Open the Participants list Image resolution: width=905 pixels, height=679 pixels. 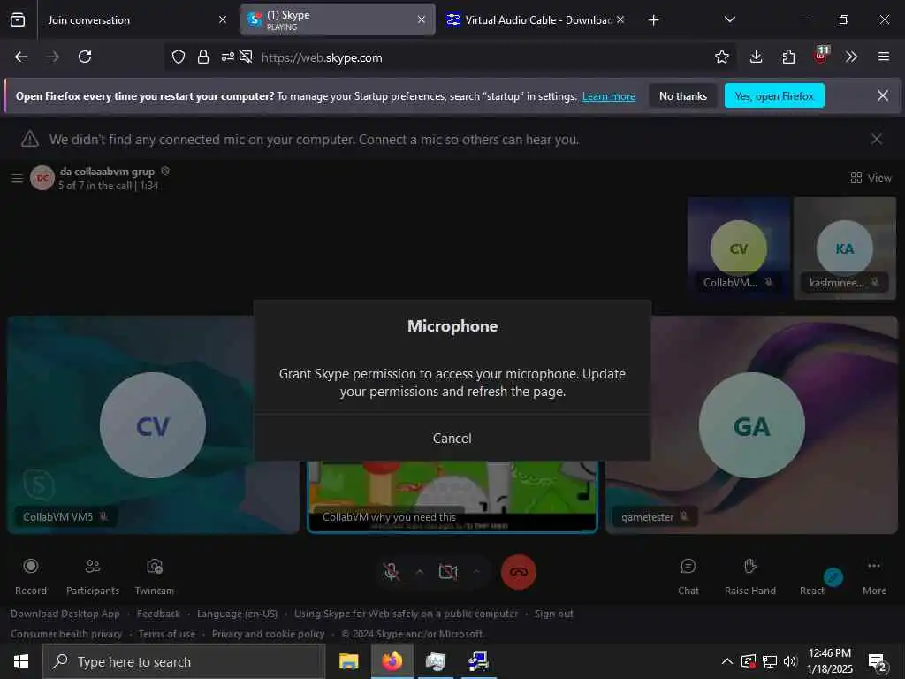pyautogui.click(x=92, y=576)
